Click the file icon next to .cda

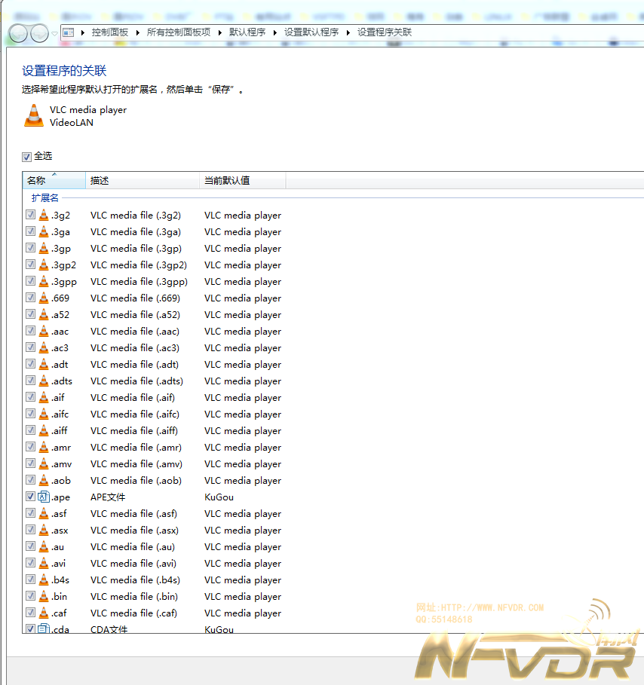pos(44,629)
